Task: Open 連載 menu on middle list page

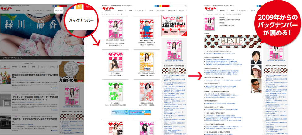Action: point(130,10)
